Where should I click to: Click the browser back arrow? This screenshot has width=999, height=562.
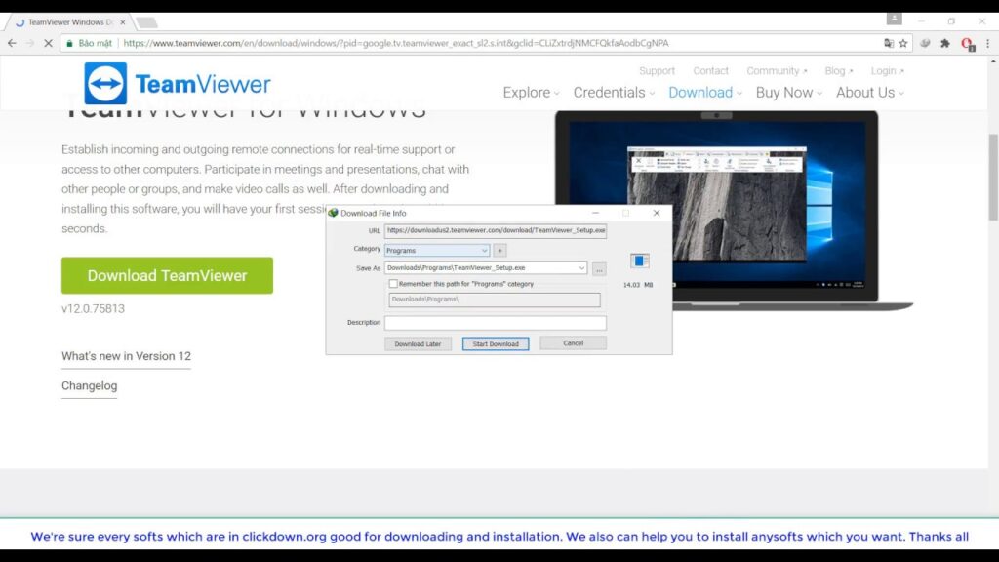pos(12,43)
